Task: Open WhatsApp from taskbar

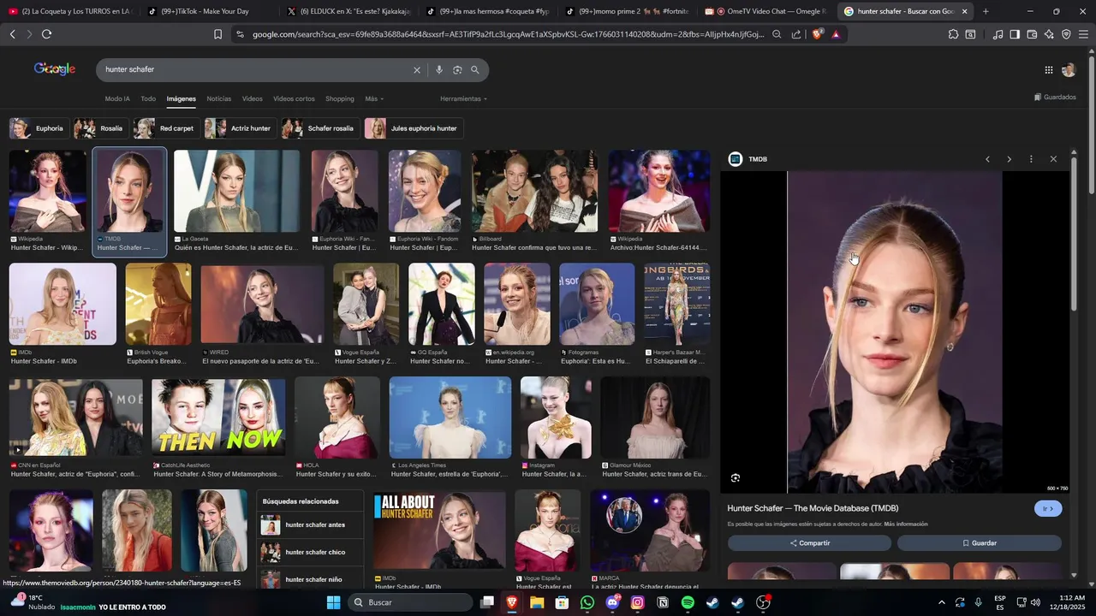Action: (587, 602)
